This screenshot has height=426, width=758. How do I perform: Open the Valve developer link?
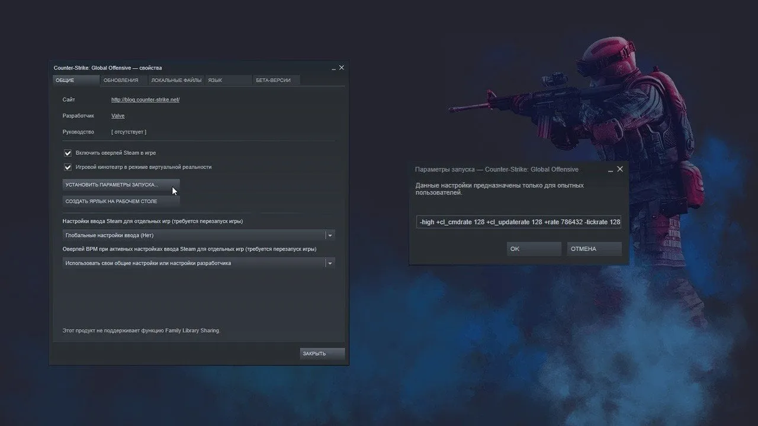118,116
